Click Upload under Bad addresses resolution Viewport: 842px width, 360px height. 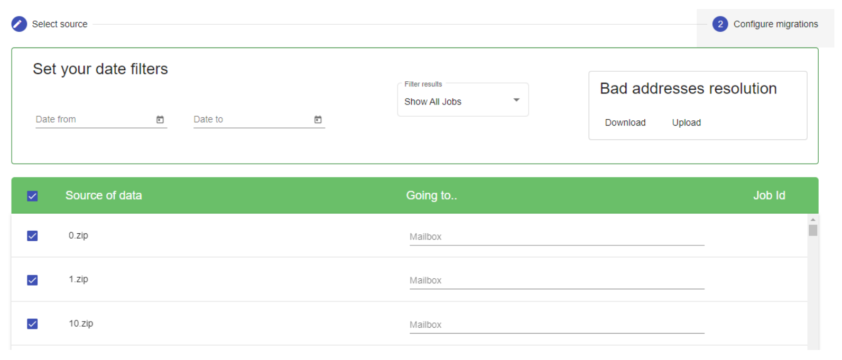pos(686,122)
